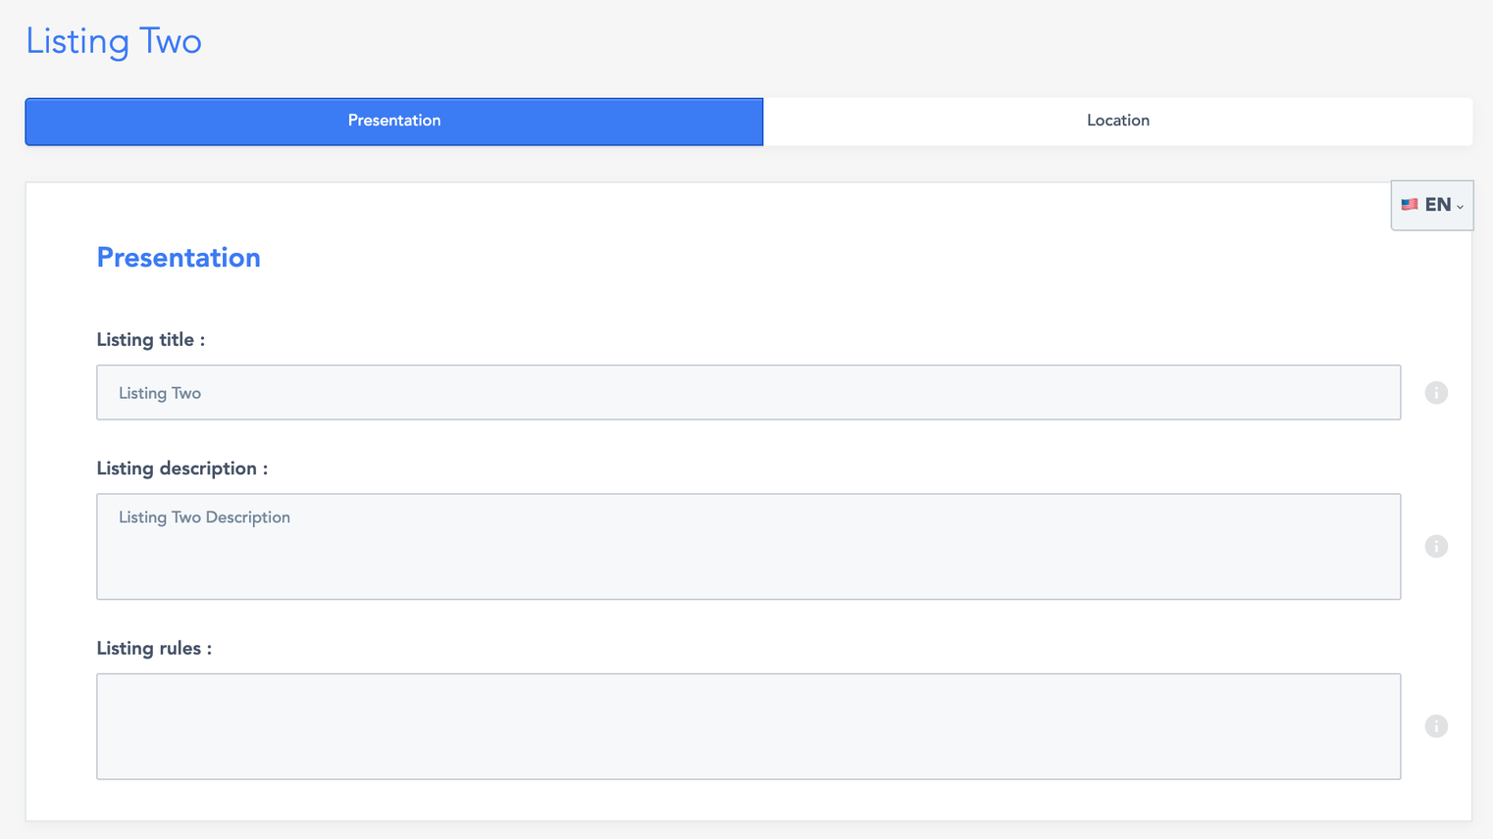This screenshot has width=1493, height=839.
Task: Select the Presentation tab
Action: tap(394, 122)
